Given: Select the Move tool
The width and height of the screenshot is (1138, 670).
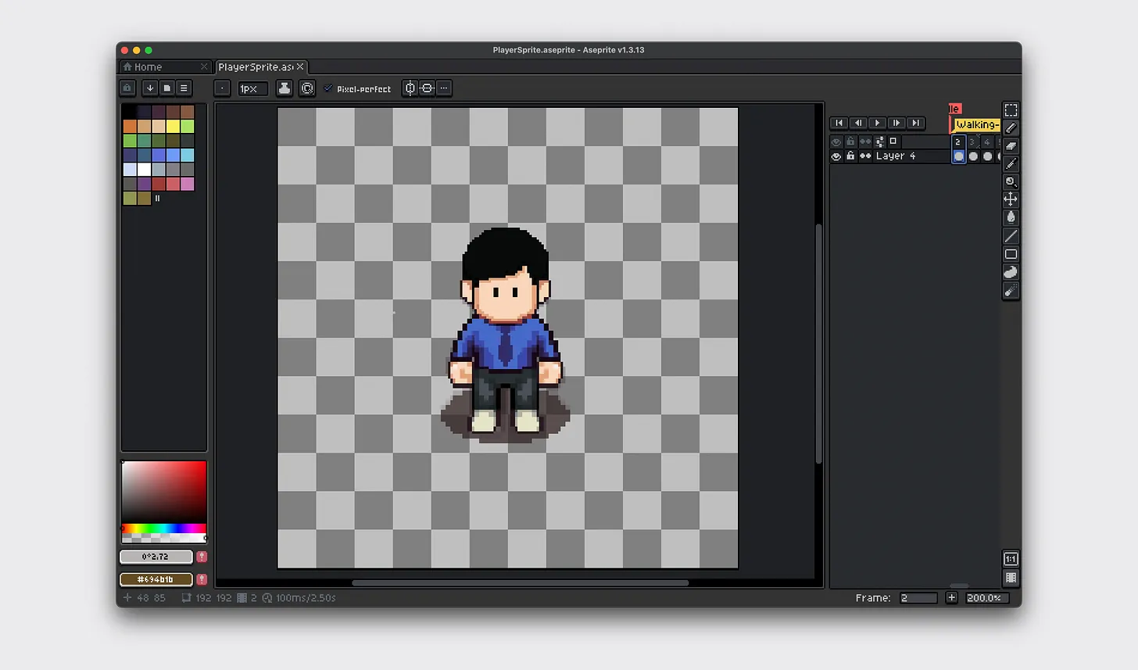Looking at the screenshot, I should pyautogui.click(x=1011, y=199).
